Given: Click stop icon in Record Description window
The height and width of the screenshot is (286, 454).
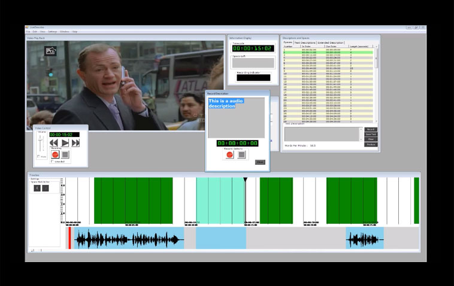Looking at the screenshot, I should click(x=240, y=154).
